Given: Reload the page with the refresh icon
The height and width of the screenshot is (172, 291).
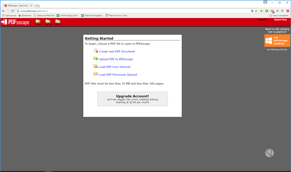Looking at the screenshot, I should tap(13, 11).
